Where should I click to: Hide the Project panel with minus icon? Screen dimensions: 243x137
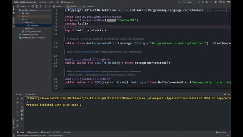pyautogui.click(x=49, y=6)
